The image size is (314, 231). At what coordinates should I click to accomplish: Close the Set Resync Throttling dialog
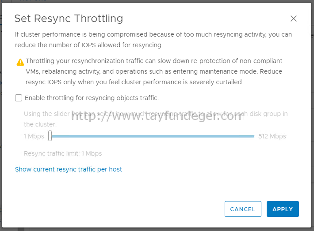(x=293, y=19)
